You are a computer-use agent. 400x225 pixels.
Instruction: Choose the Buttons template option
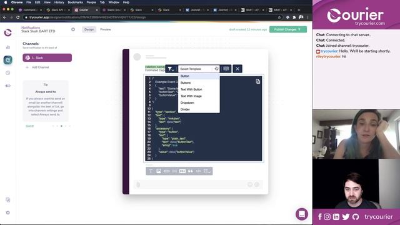click(x=199, y=82)
